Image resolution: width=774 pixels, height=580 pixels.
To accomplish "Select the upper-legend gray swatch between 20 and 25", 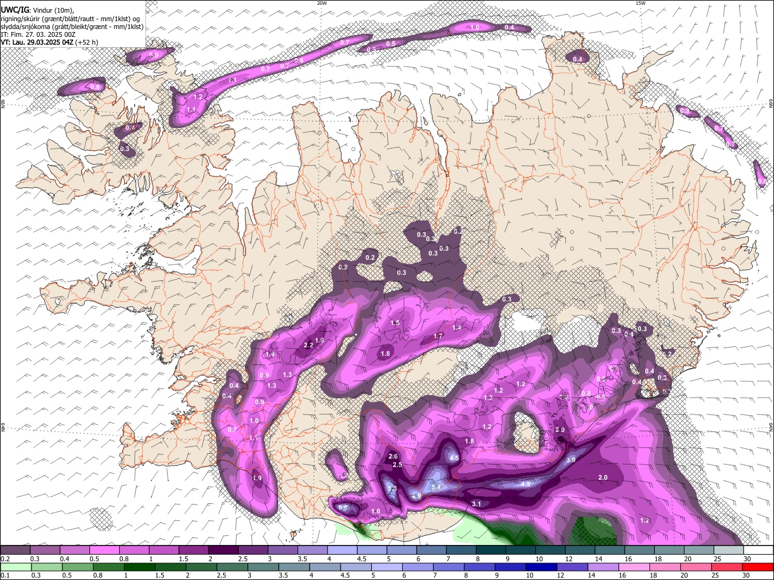I will click(699, 550).
